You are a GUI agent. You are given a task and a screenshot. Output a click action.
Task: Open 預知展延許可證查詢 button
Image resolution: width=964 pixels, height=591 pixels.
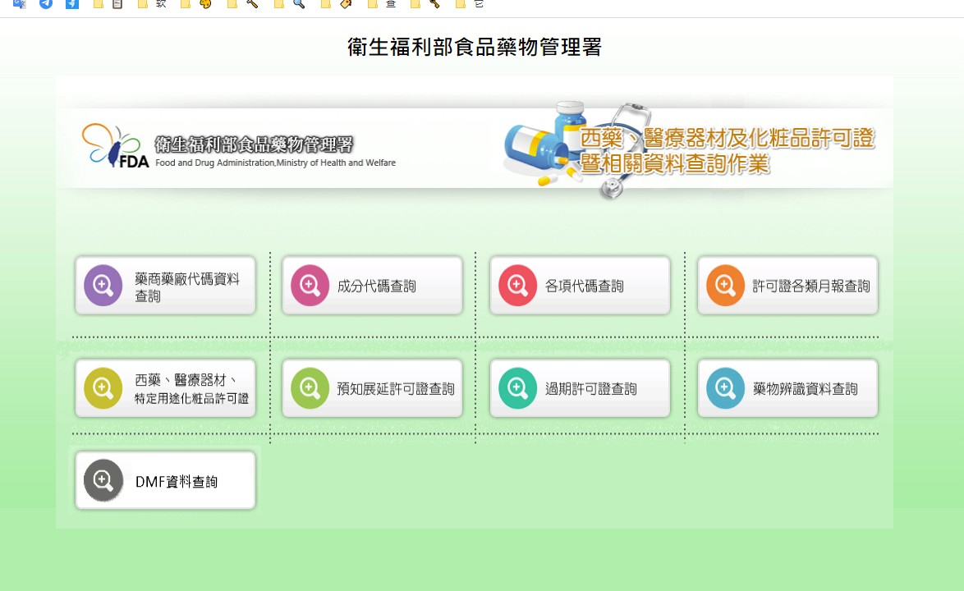click(x=373, y=388)
